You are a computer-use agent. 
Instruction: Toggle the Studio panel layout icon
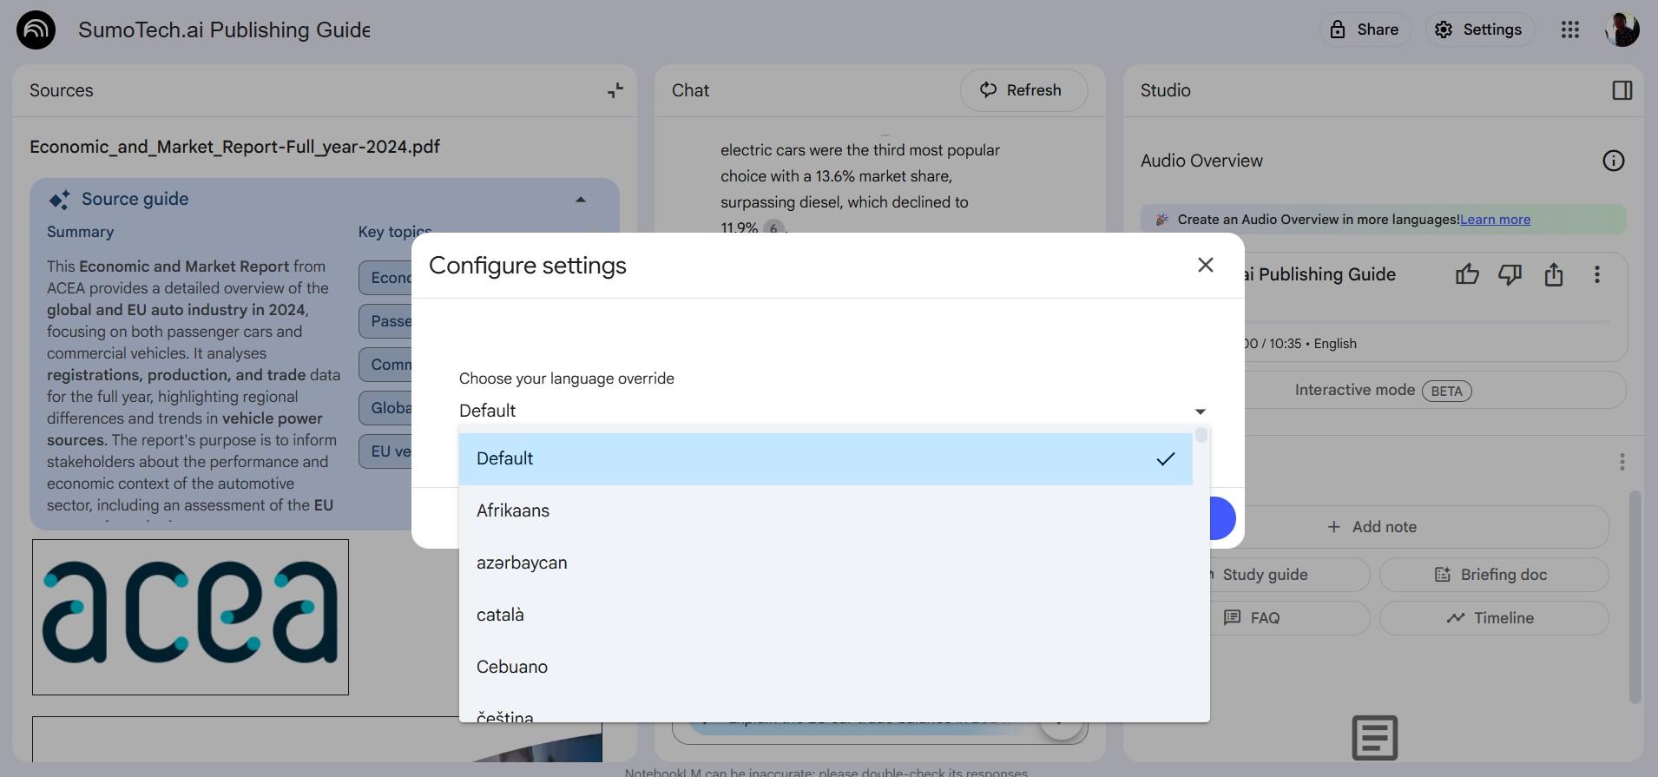click(x=1622, y=90)
